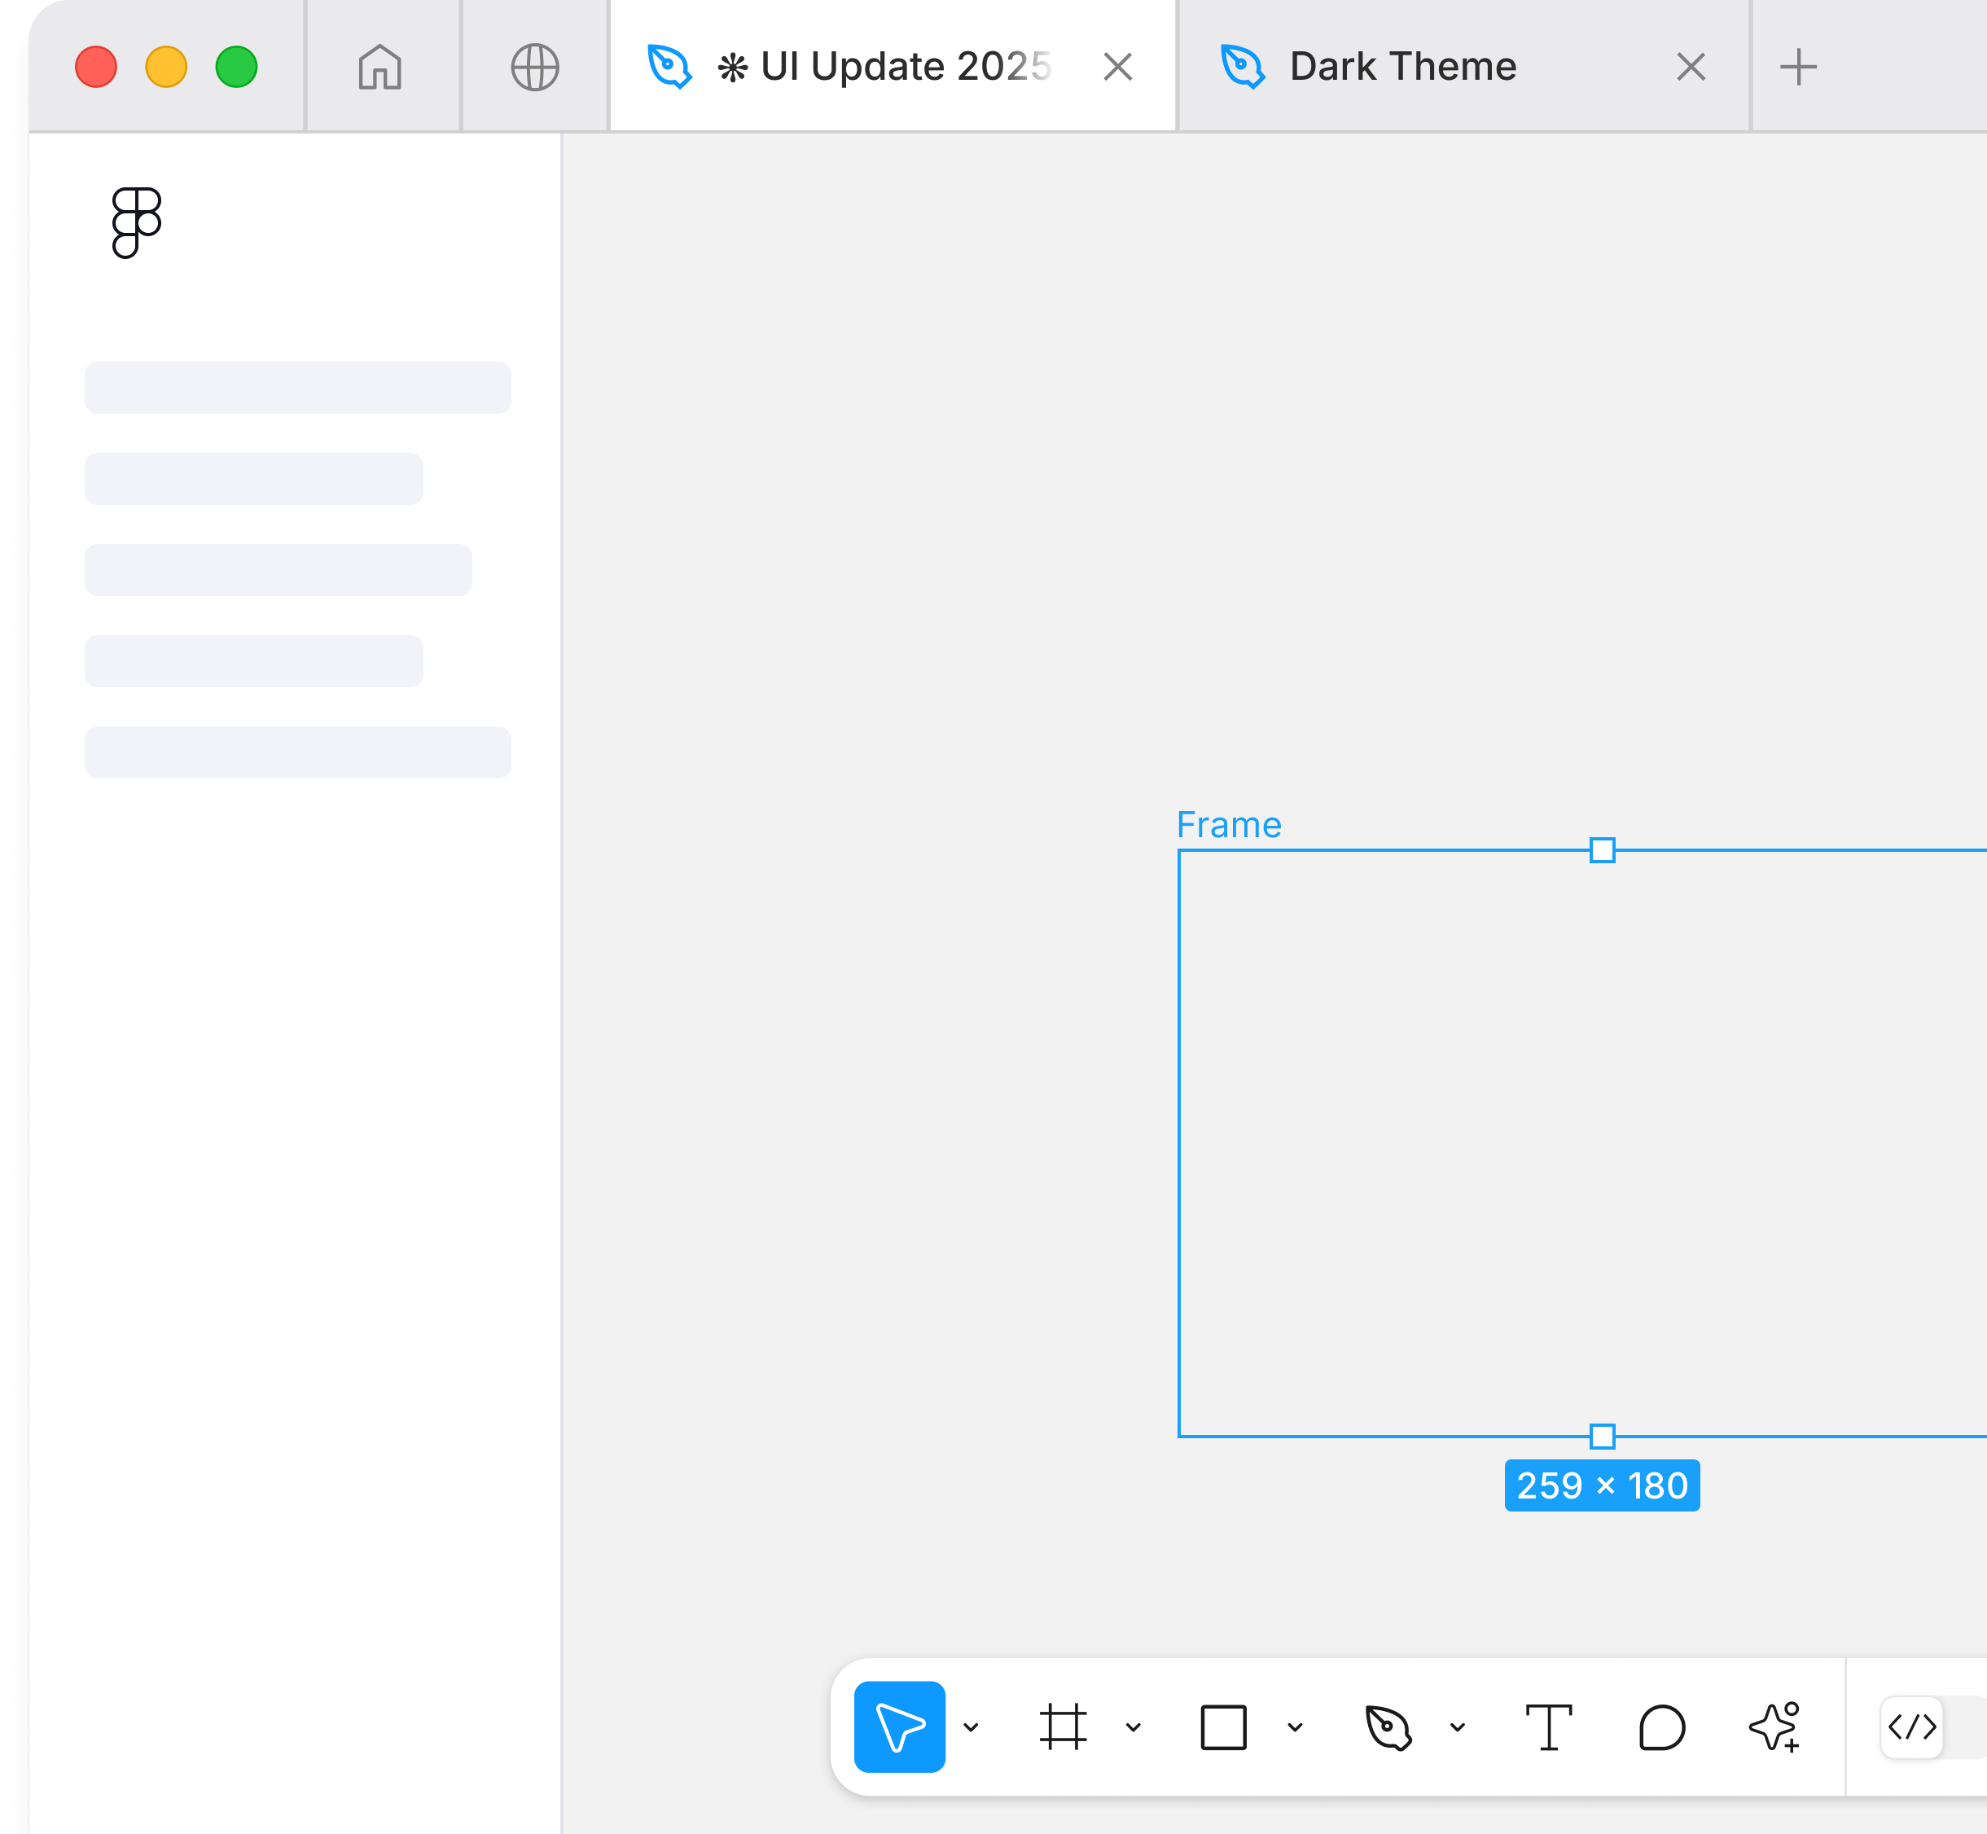Select the Rectangle shape tool
Screen dimensions: 1987x1834
tap(1225, 1727)
